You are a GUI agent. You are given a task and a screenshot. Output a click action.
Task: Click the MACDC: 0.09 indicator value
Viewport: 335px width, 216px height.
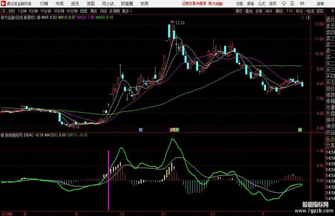click(x=55, y=135)
